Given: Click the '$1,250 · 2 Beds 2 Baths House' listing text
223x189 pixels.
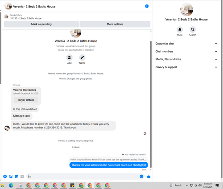Looking at the screenshot, I should (26, 18).
